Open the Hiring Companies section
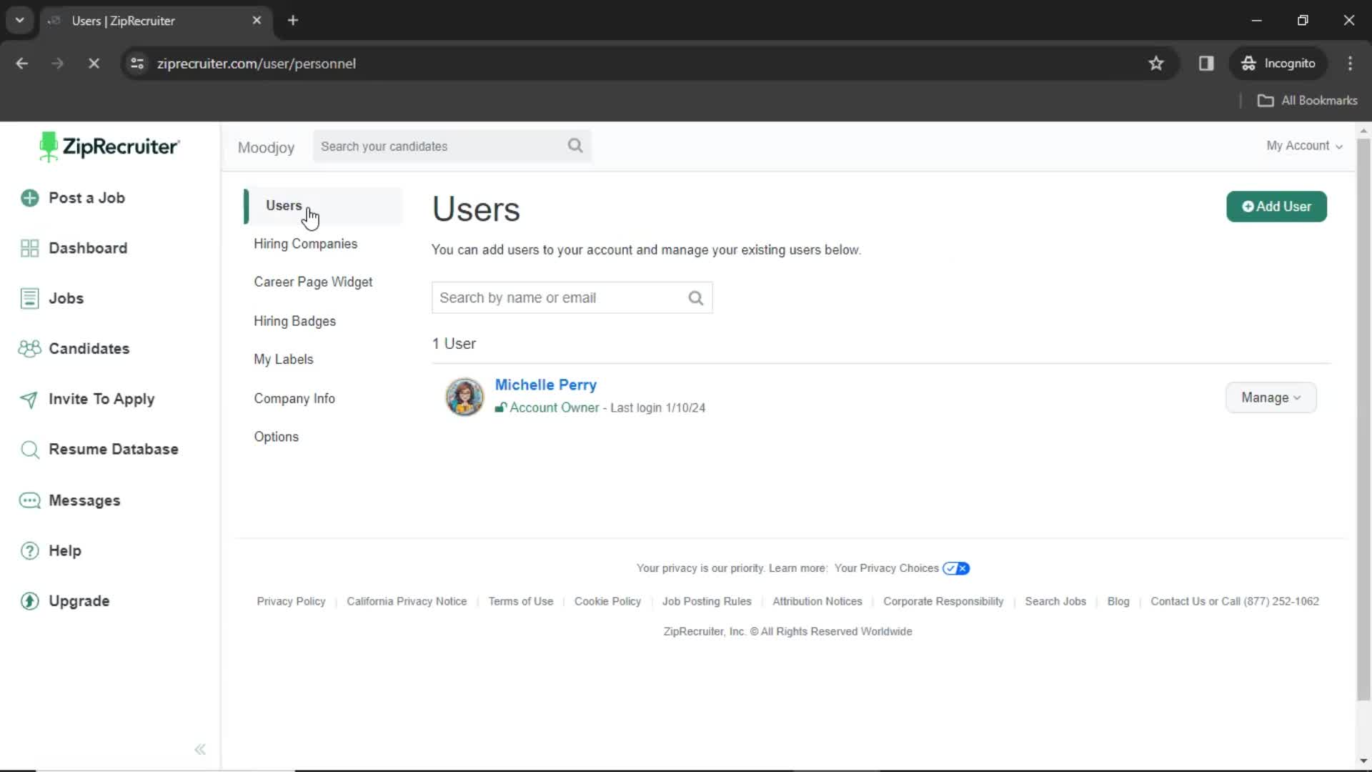The image size is (1372, 772). (305, 244)
